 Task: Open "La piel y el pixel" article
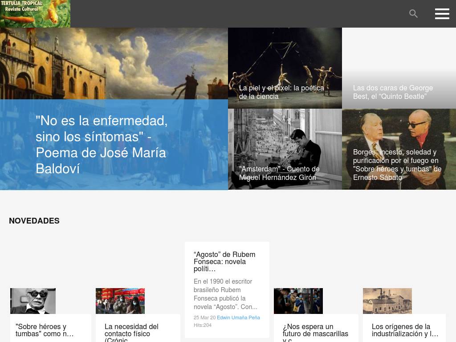[281, 92]
